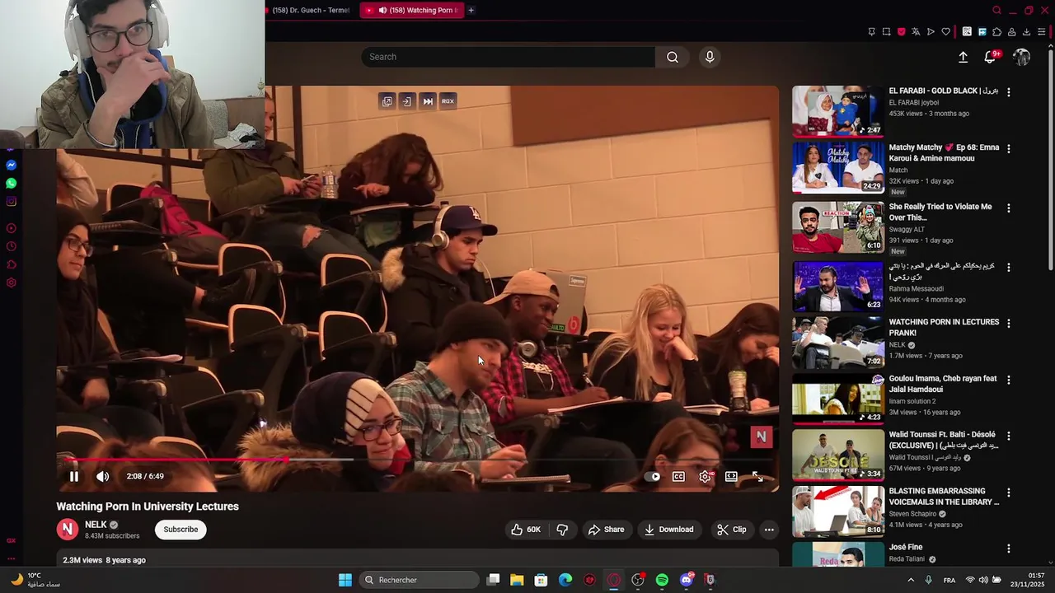The image size is (1055, 593).
Task: Open options for the Matchy Matchy video
Action: coord(1009,149)
